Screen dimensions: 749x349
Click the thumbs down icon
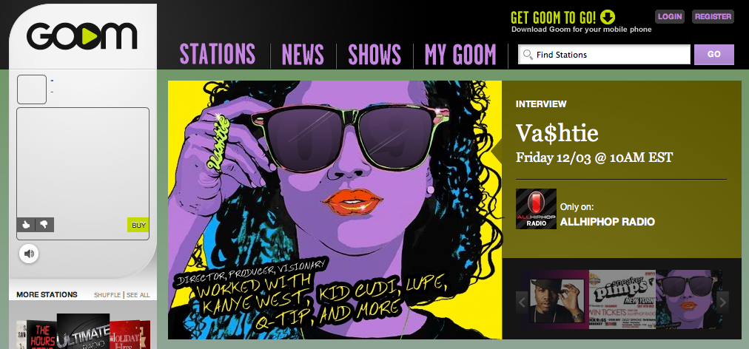(x=44, y=225)
